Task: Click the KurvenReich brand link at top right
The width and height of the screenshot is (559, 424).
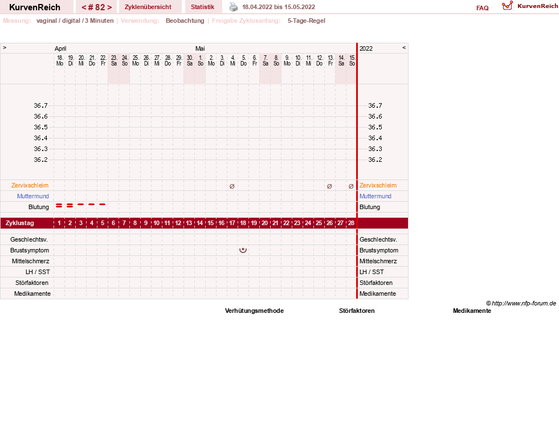Action: 537,6
